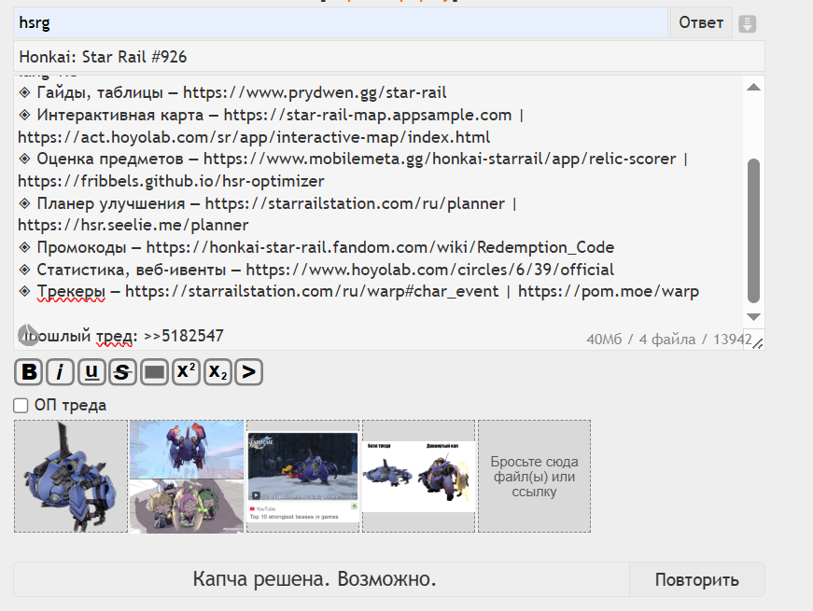Click the round icon at textarea bottom-left
Image resolution: width=813 pixels, height=611 pixels.
[x=28, y=335]
